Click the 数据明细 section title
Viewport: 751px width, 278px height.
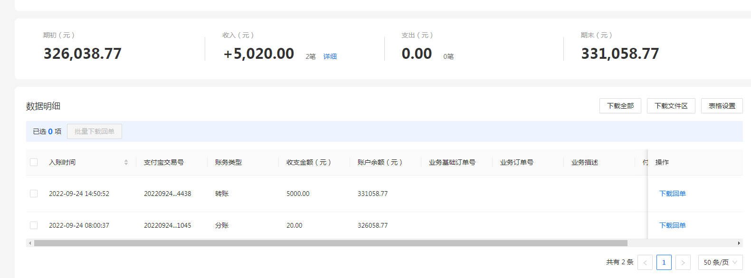point(43,106)
